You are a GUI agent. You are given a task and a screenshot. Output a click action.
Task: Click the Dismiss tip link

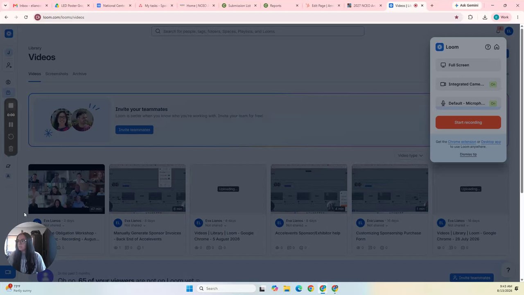point(468,154)
